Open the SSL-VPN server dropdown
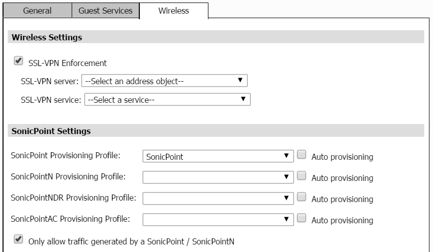 click(165, 81)
